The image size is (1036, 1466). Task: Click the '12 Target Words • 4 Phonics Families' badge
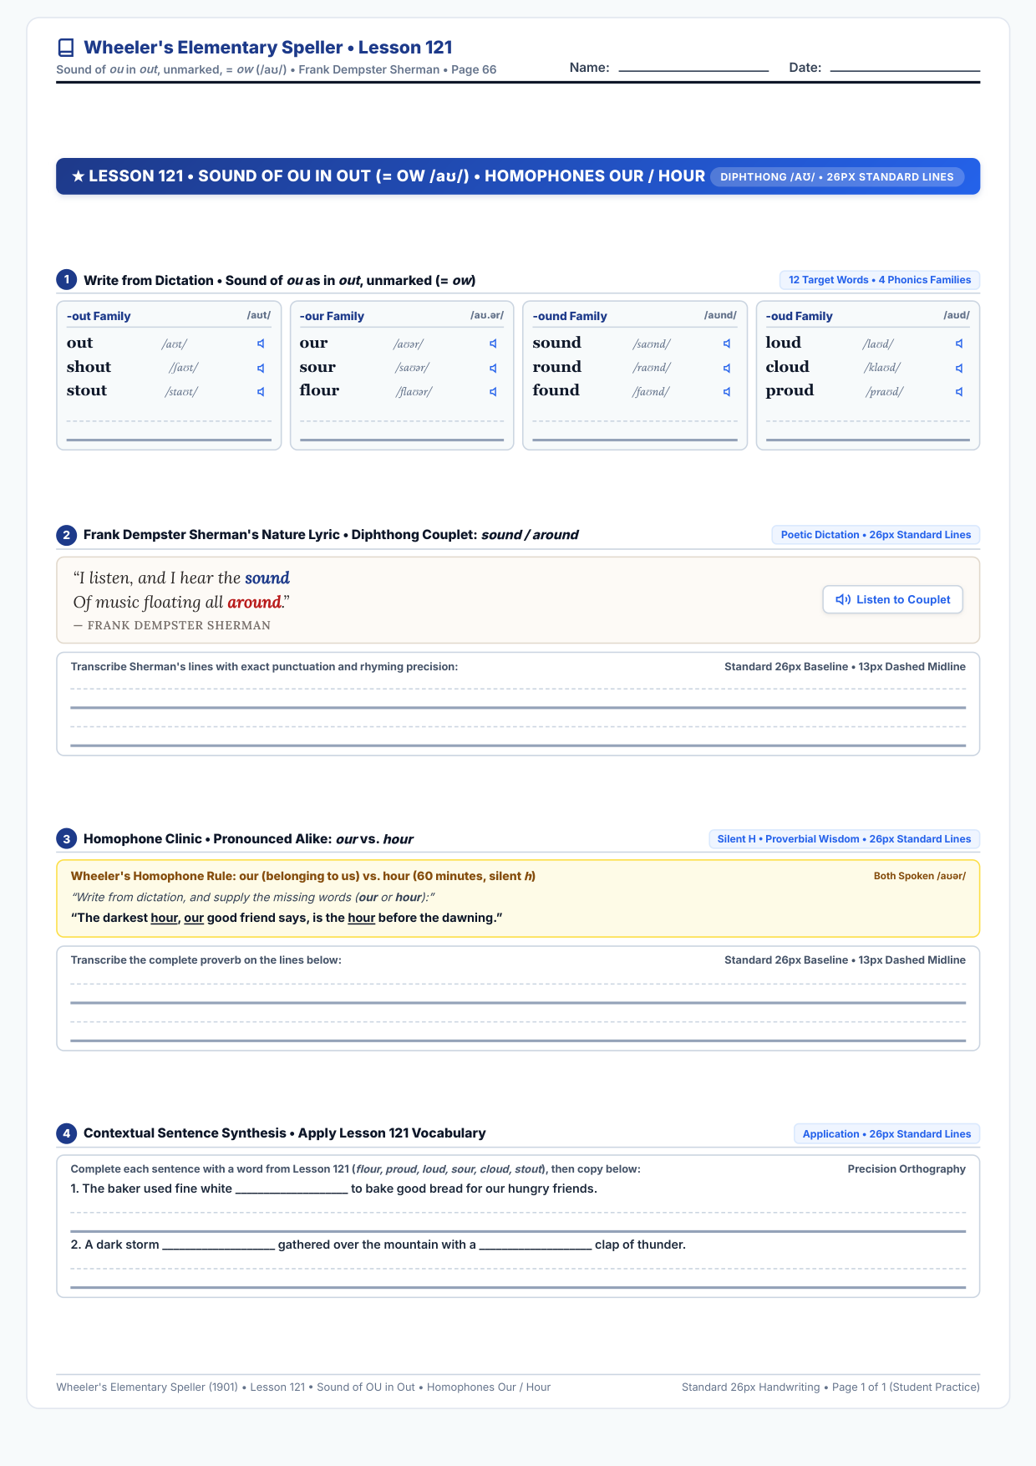(880, 280)
